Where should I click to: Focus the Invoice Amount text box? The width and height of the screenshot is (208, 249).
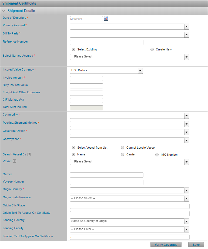(x=86, y=78)
